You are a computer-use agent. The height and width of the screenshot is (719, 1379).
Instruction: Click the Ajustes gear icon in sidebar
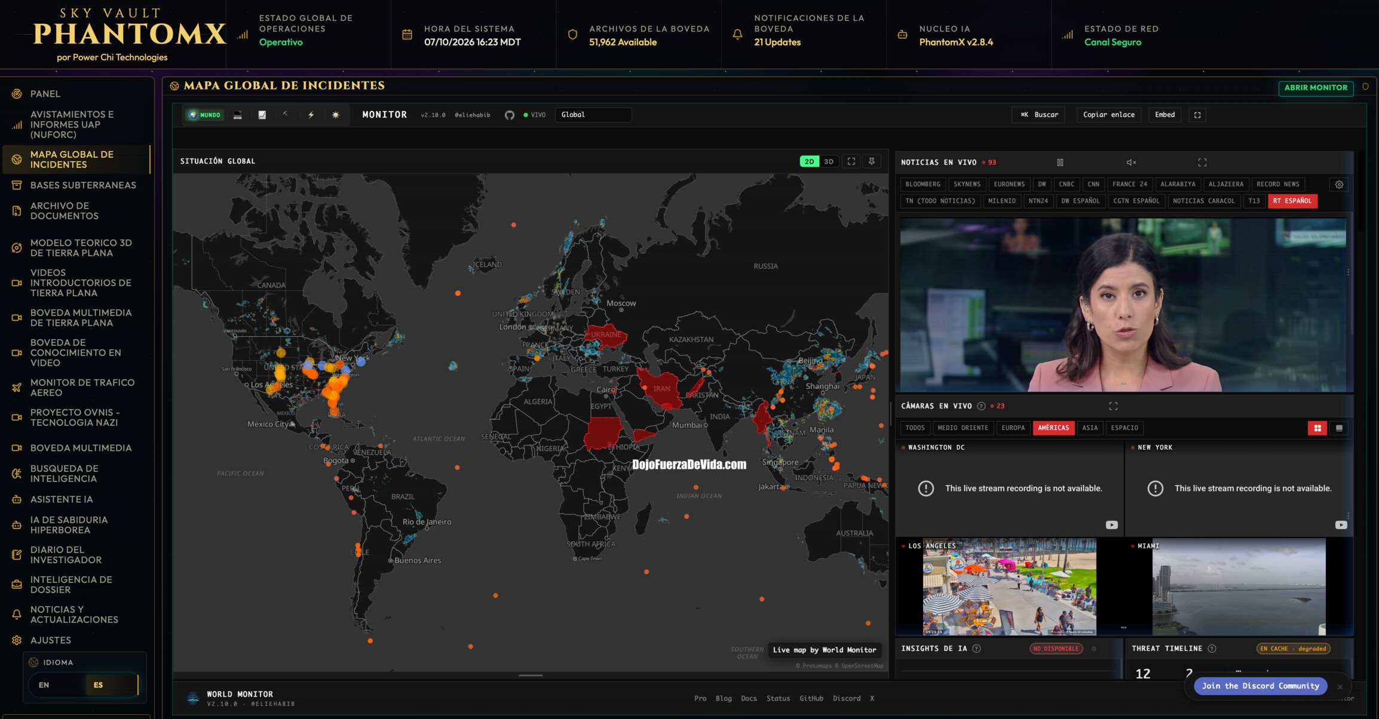click(x=17, y=640)
